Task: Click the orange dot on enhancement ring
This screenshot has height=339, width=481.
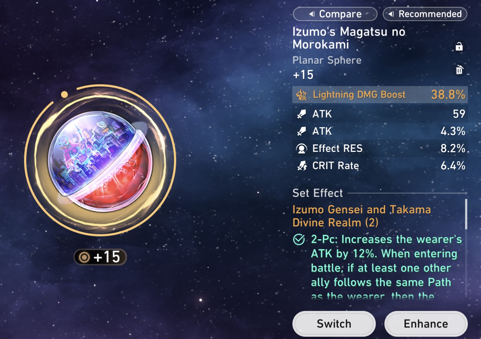Action: [65, 94]
